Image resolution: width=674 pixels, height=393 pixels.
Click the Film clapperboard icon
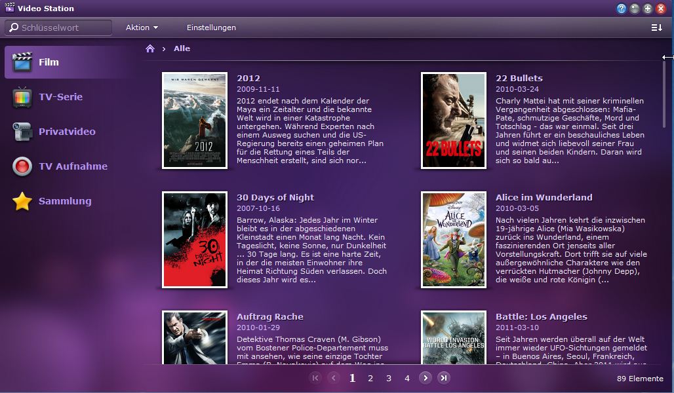pyautogui.click(x=22, y=62)
